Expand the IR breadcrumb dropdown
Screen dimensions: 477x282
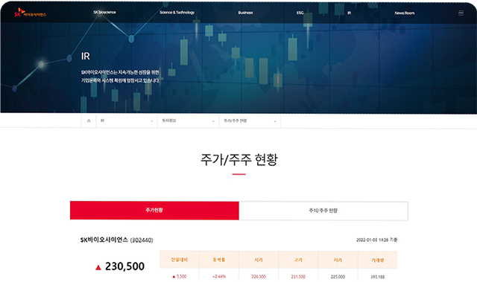coord(127,121)
